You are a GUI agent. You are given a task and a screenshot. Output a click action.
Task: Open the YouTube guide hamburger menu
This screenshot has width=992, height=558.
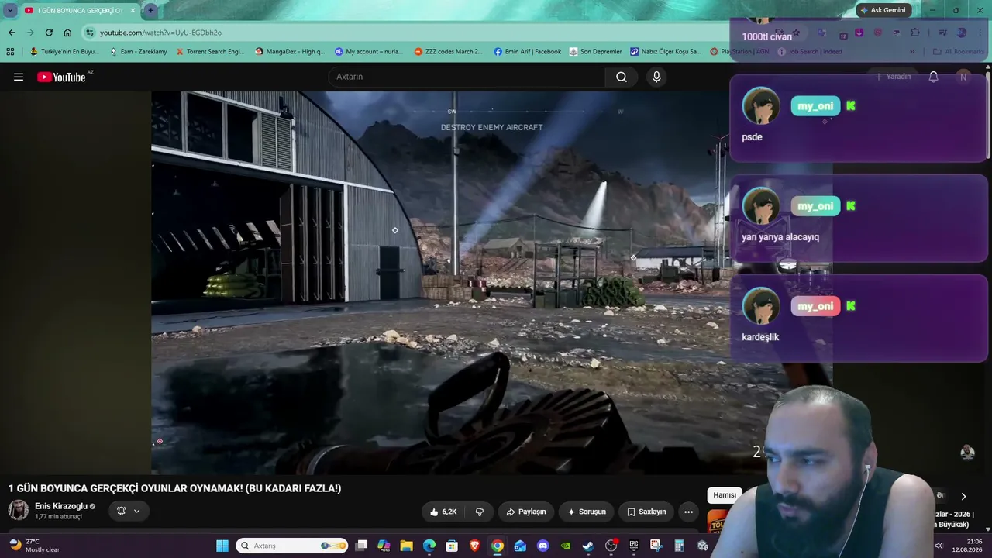click(x=19, y=77)
